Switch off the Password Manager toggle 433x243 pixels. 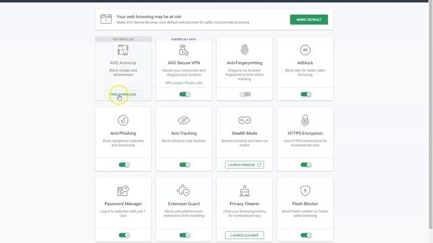click(x=124, y=236)
